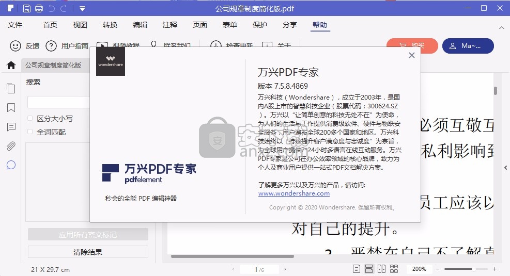
Task: Select continuous scroll view icon
Action: (369, 269)
